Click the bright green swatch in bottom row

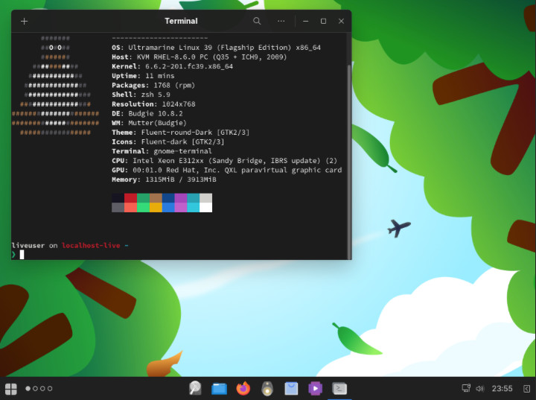coord(143,207)
